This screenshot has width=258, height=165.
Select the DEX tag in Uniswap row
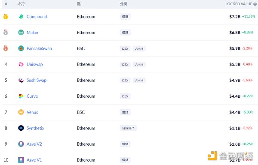pyautogui.click(x=125, y=64)
